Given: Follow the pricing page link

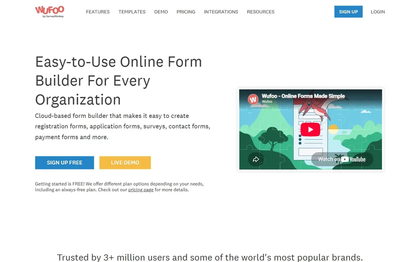Looking at the screenshot, I should (140, 190).
